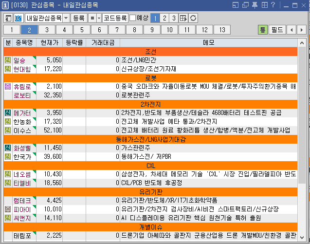
Task: Click the CXL orange section header
Action: pyautogui.click(x=151, y=166)
